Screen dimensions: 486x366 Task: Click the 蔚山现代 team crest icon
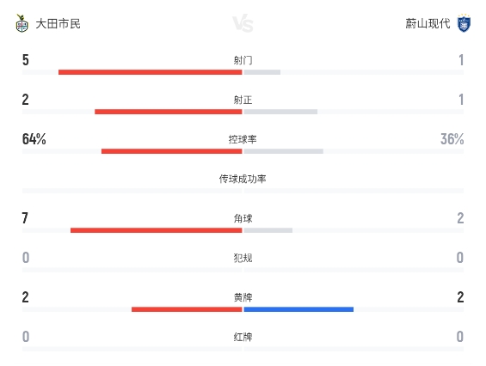click(464, 23)
